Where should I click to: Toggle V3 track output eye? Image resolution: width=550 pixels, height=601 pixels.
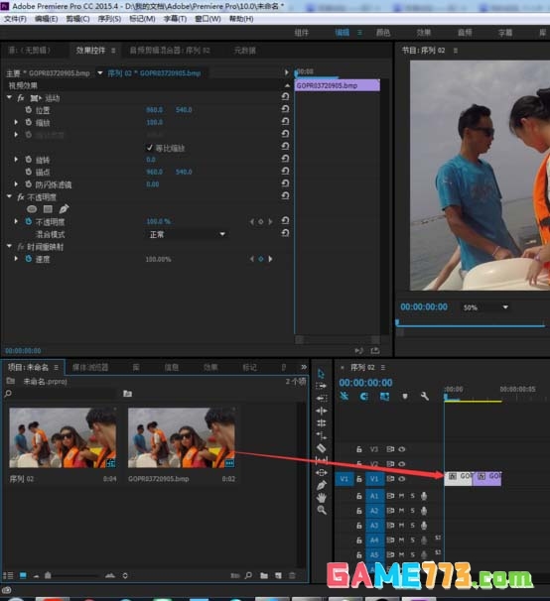(x=401, y=449)
